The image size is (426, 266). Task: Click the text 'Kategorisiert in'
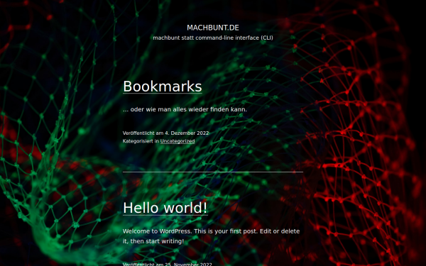[141, 141]
